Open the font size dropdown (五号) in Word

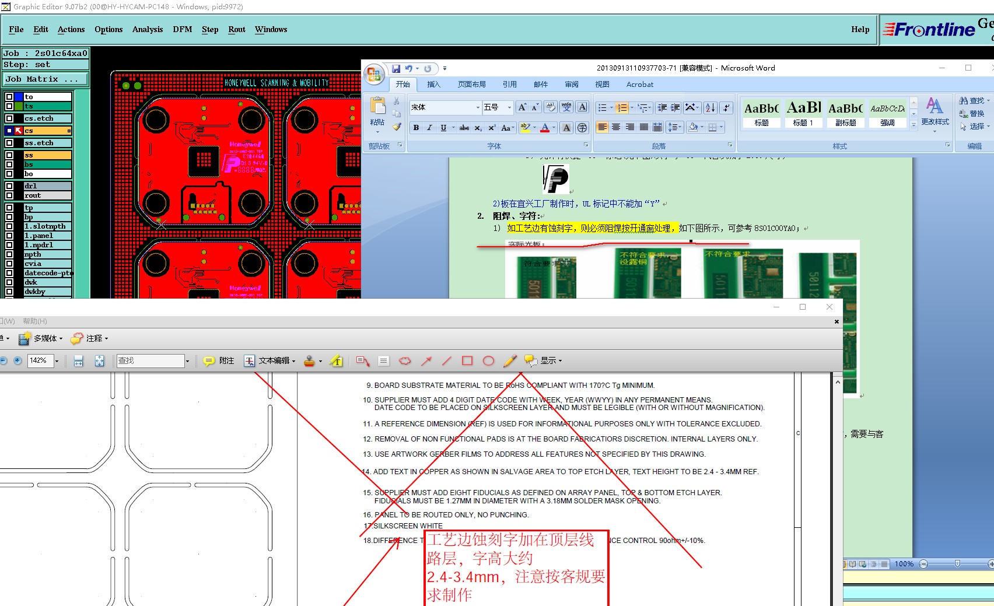[509, 107]
